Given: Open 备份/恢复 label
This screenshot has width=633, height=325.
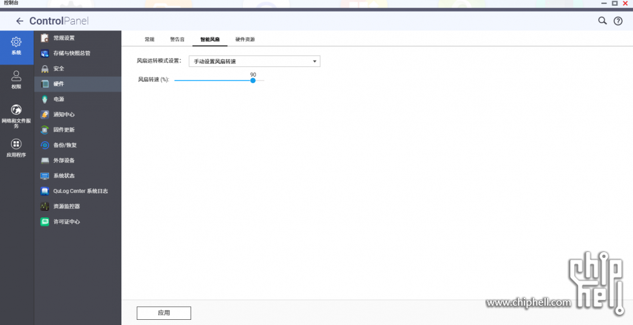Looking at the screenshot, I should click(65, 145).
